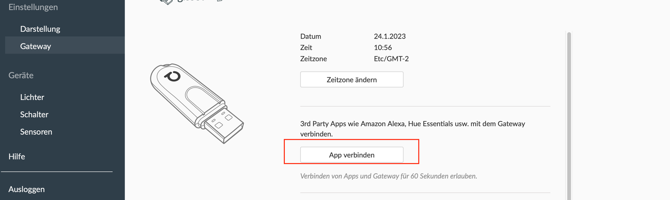Viewport: 670px width, 200px height.
Task: Click the Geräte sidebar heading
Action: pyautogui.click(x=21, y=75)
